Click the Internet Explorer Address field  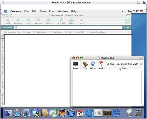[68, 27]
